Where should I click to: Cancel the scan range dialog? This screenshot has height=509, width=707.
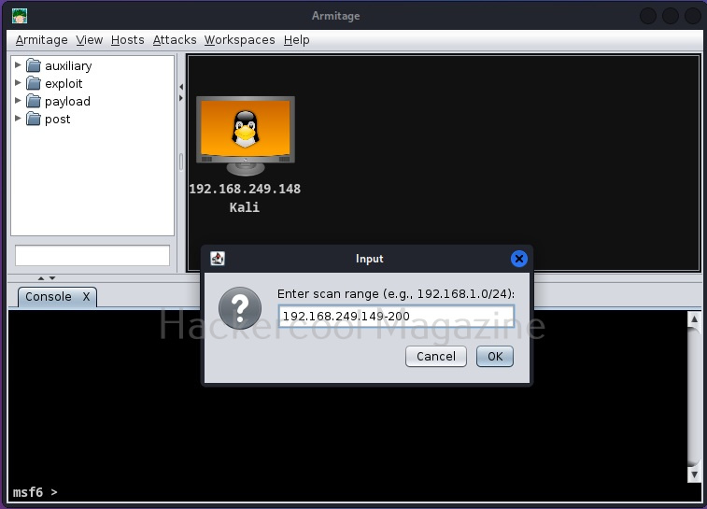435,357
